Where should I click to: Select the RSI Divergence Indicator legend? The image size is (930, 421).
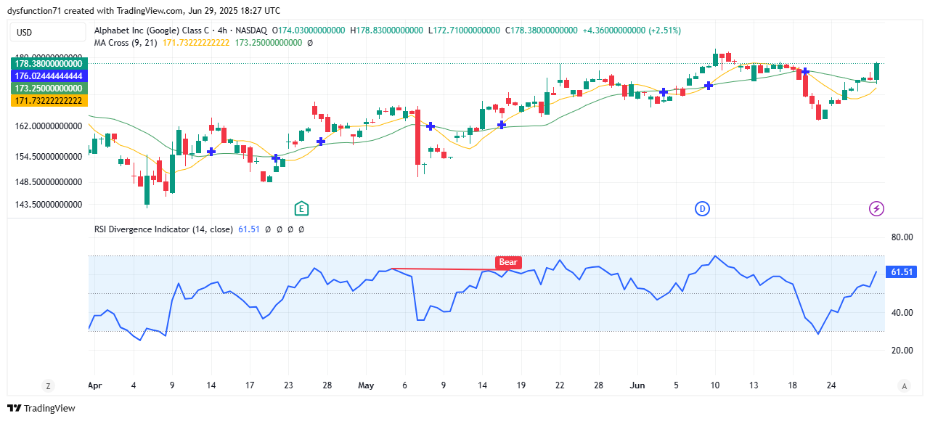pos(163,229)
